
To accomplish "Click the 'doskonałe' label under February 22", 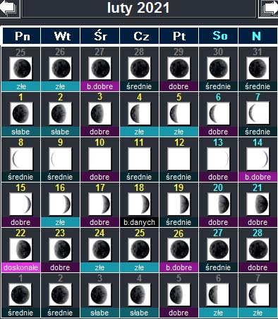I will click(21, 267).
